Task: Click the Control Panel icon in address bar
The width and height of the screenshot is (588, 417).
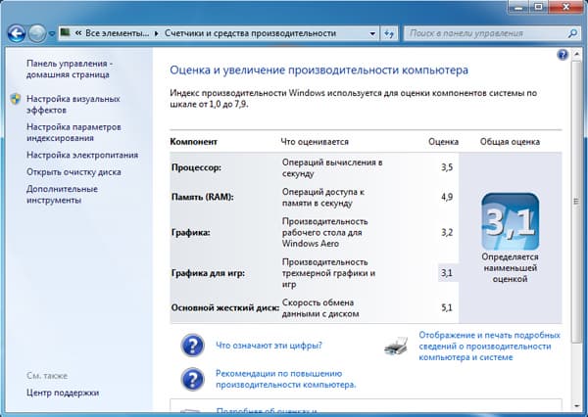Action: 66,33
